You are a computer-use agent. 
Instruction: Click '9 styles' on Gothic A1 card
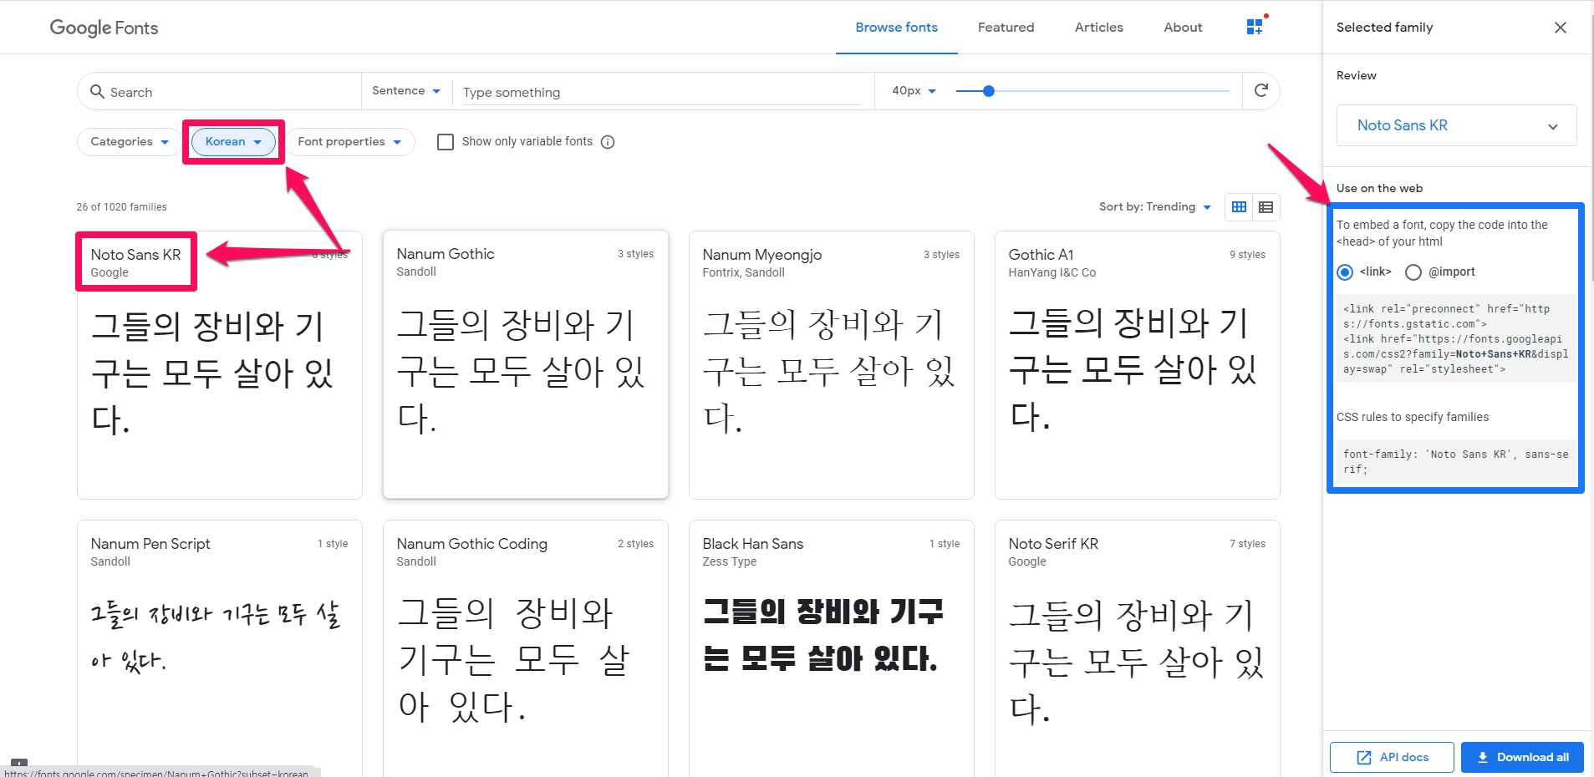1247,255
